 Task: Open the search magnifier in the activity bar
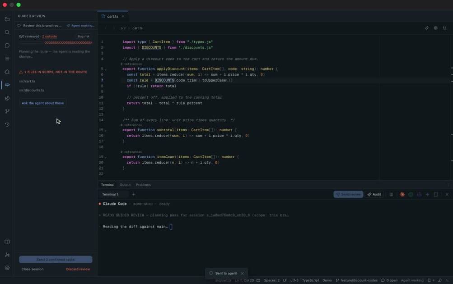click(x=7, y=32)
